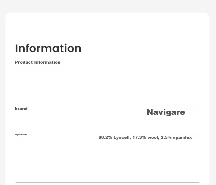Select the Product Information subheading
This screenshot has width=216, height=185.
pyautogui.click(x=38, y=62)
